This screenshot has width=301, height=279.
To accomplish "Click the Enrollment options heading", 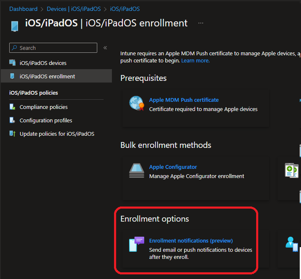I will [155, 219].
